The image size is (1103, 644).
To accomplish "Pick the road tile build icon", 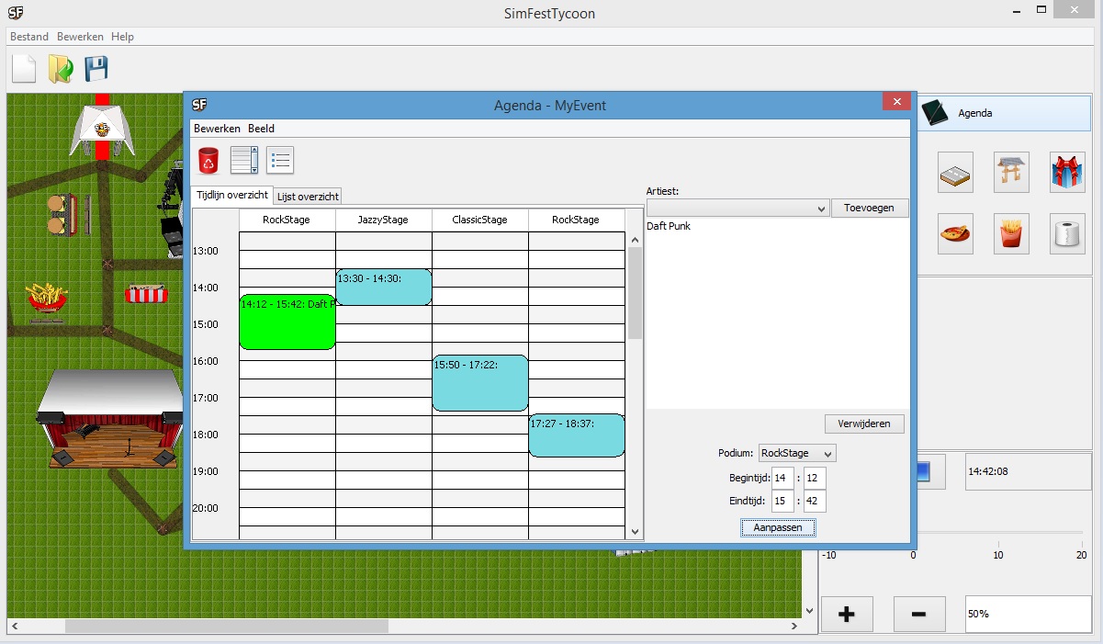I will [x=955, y=173].
